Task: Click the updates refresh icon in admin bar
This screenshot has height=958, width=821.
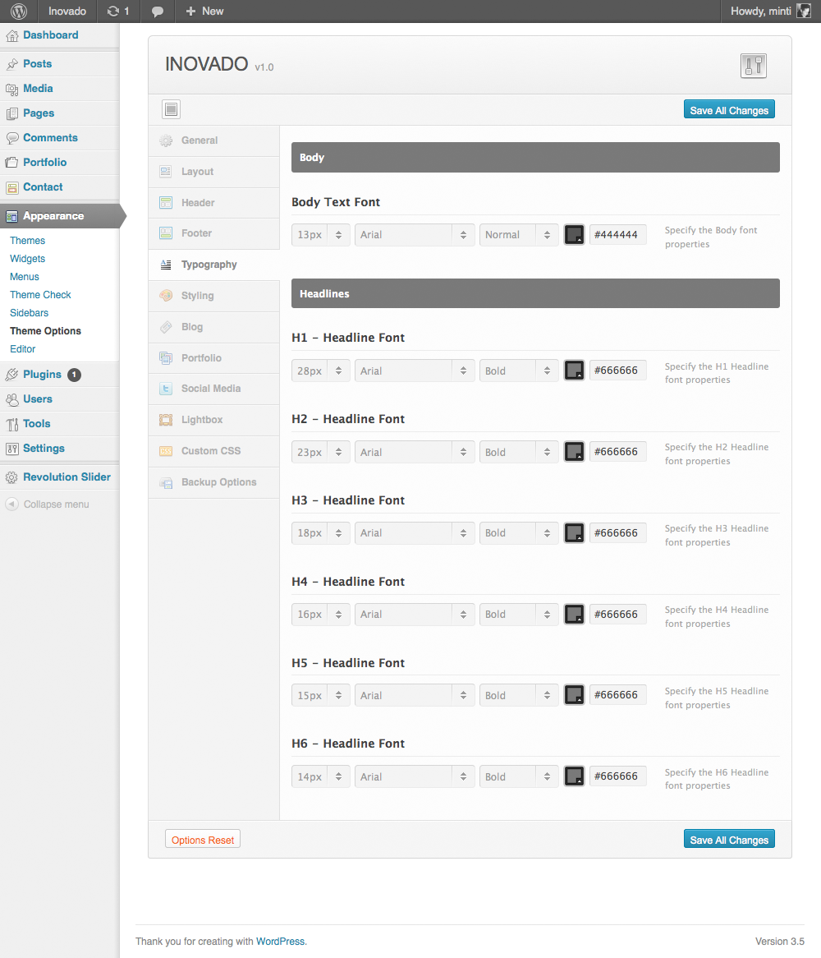Action: point(112,12)
